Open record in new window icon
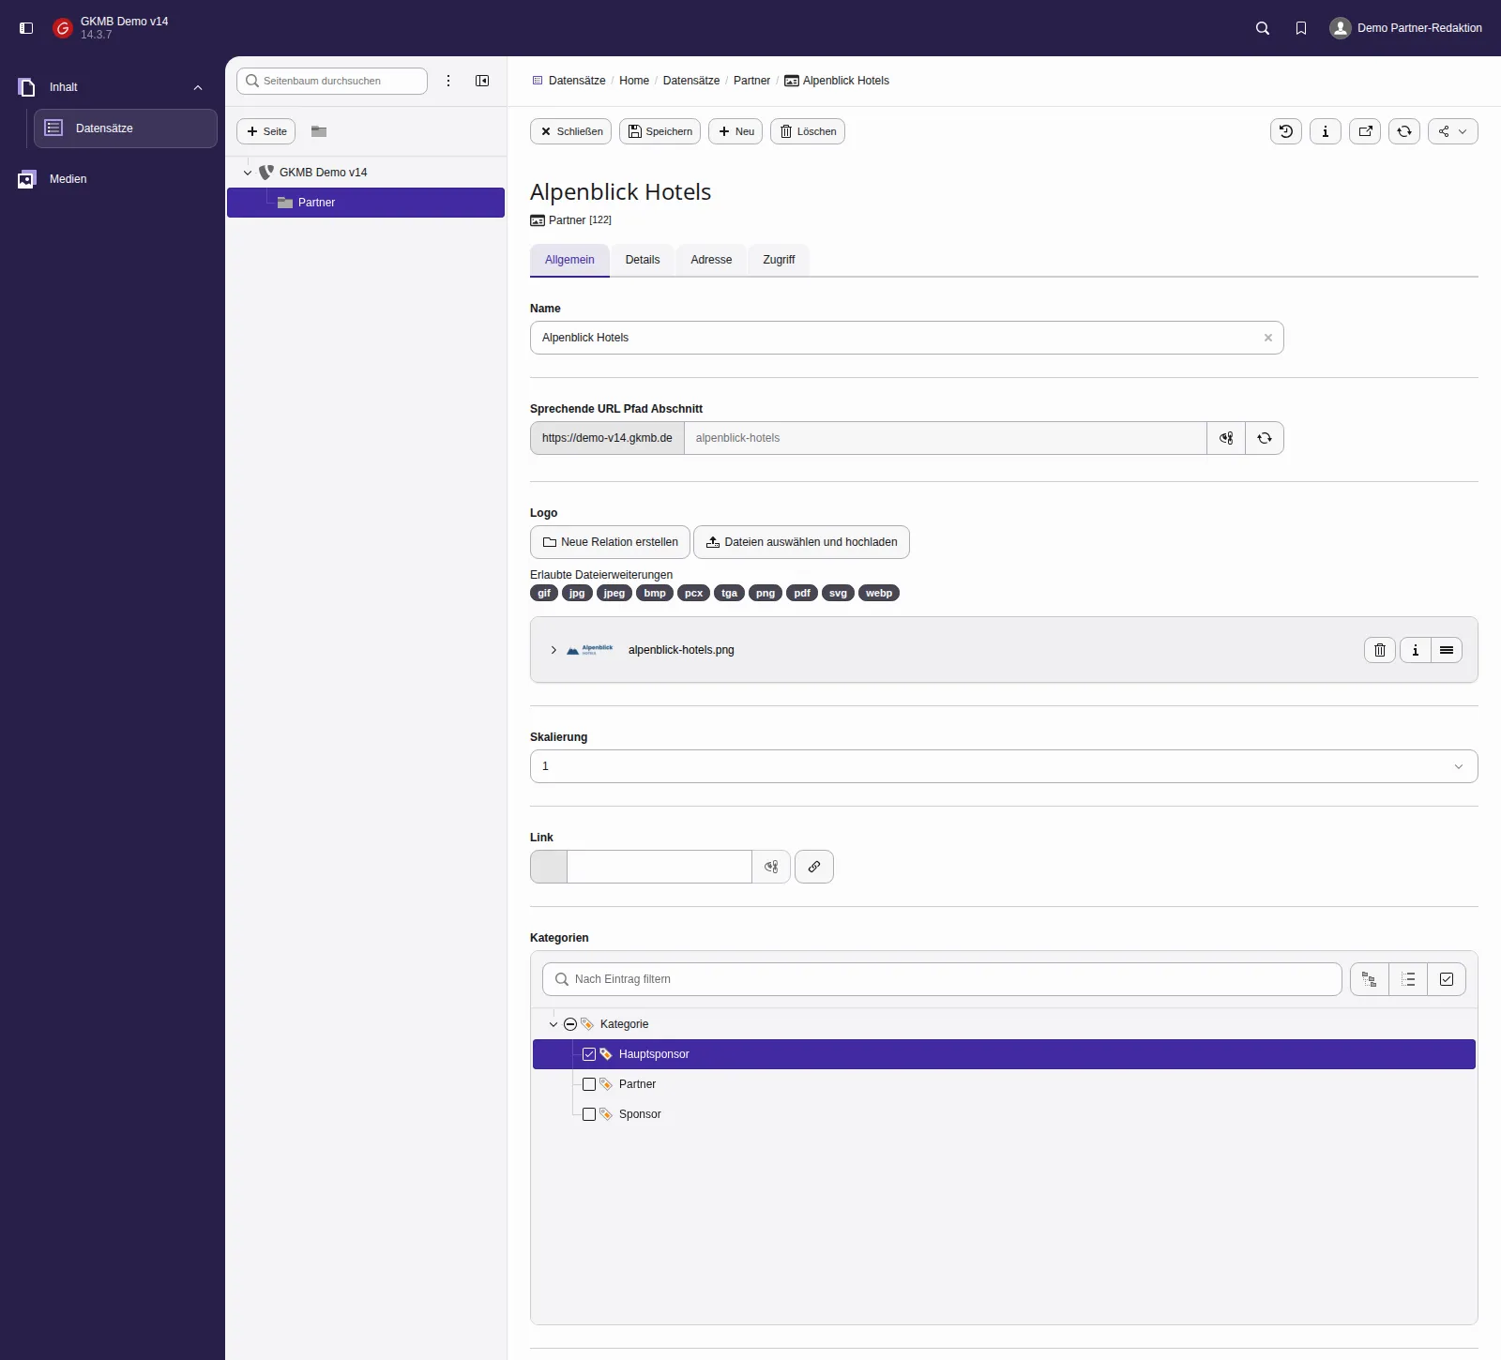 (1365, 131)
